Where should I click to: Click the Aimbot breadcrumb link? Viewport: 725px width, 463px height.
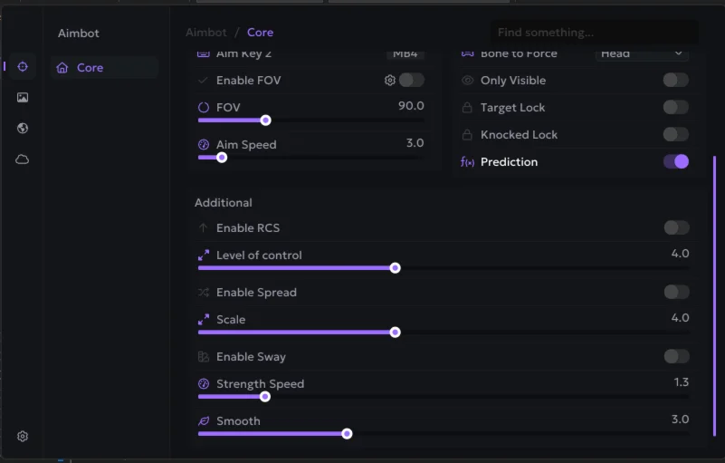click(x=206, y=33)
